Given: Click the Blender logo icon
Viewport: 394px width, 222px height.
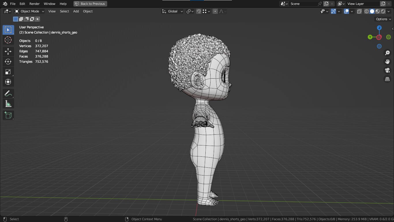Looking at the screenshot, I should coord(5,4).
